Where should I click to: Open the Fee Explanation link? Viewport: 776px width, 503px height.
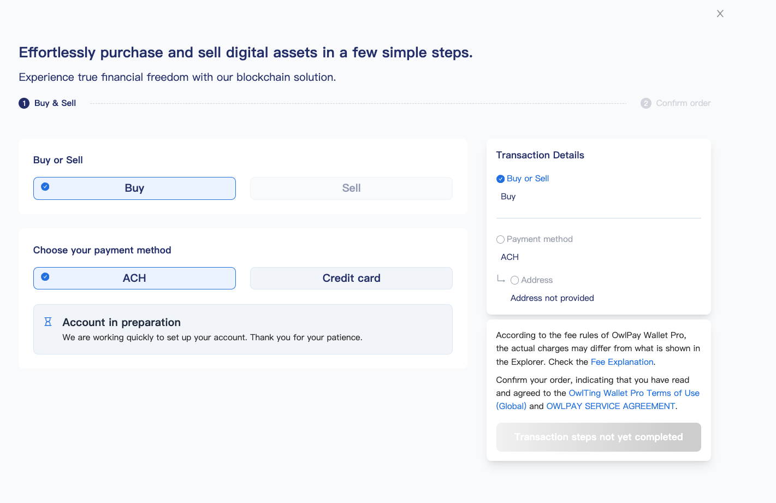tap(622, 362)
